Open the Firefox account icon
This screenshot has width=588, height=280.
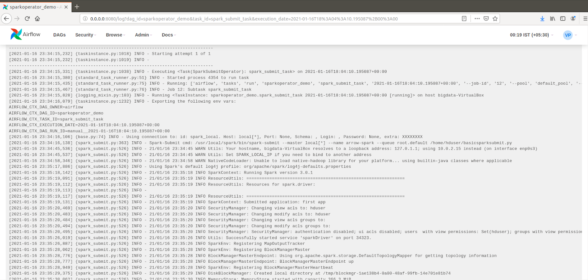[x=573, y=18]
